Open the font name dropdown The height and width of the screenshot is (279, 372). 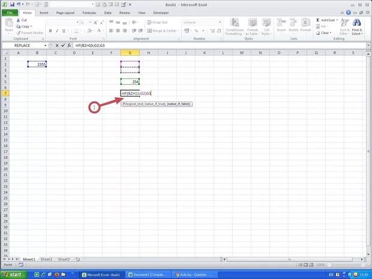point(77,22)
